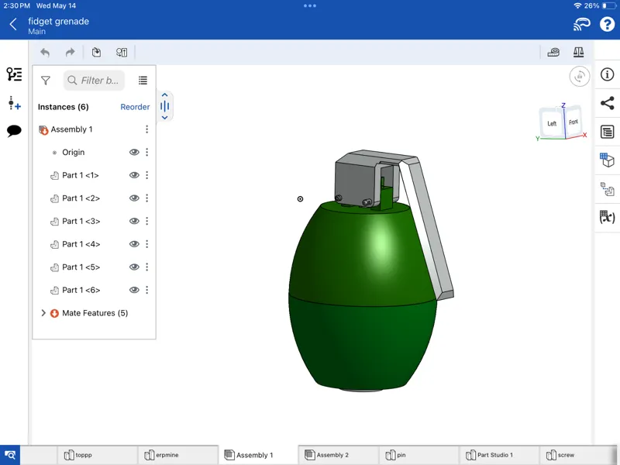Open the add feature sidebar icon
620x465 pixels.
[14, 103]
